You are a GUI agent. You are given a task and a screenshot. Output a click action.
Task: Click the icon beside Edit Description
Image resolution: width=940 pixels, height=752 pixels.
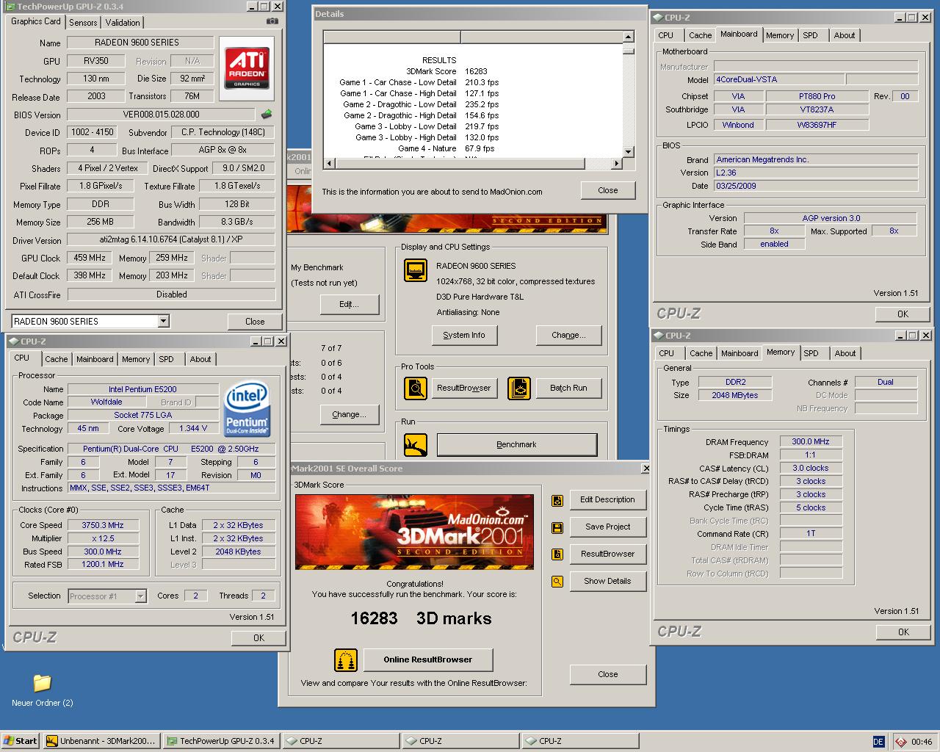tap(557, 500)
